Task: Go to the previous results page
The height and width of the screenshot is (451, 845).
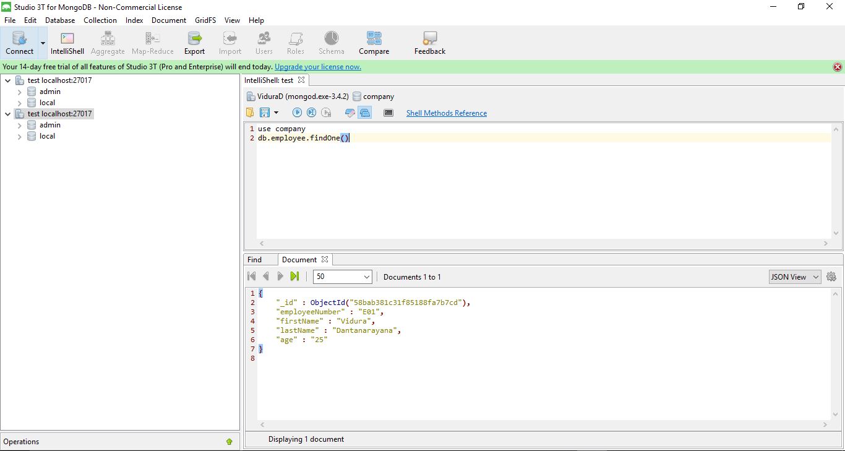Action: tap(266, 277)
